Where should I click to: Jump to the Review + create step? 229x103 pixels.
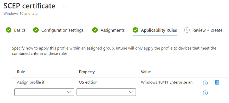[x=207, y=30]
